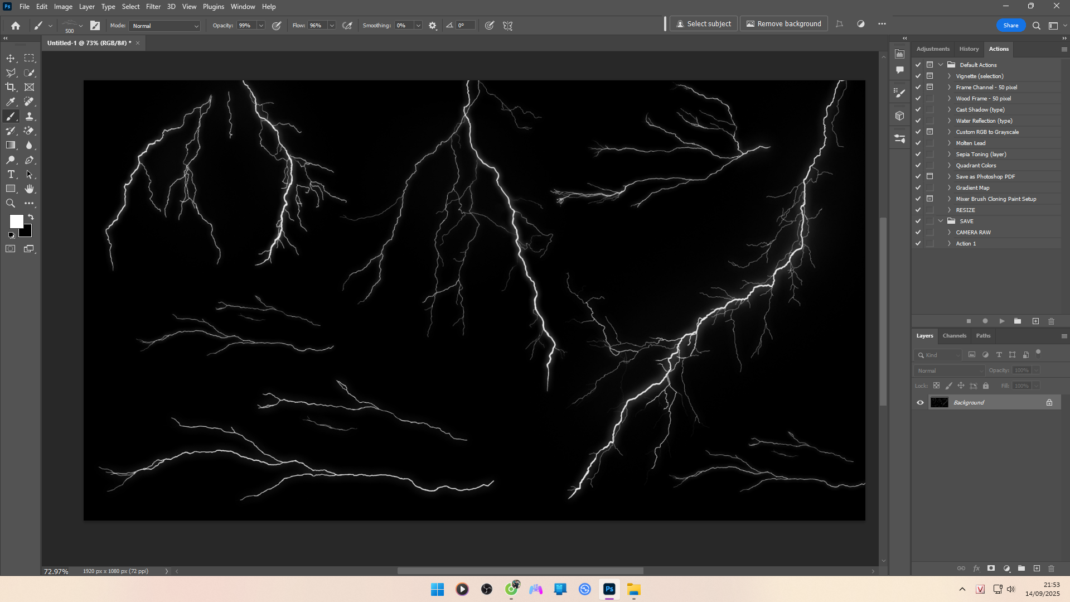1070x602 pixels.
Task: Choose the Clone Stamp tool
Action: click(30, 116)
